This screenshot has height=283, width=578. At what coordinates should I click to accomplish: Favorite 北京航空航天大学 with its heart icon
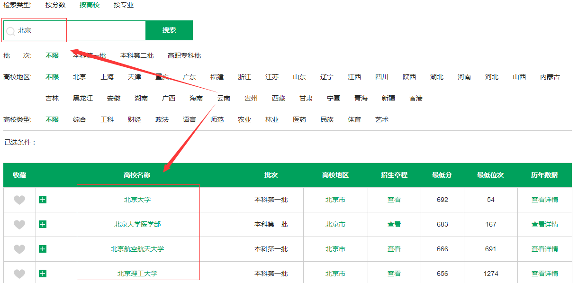click(x=19, y=249)
